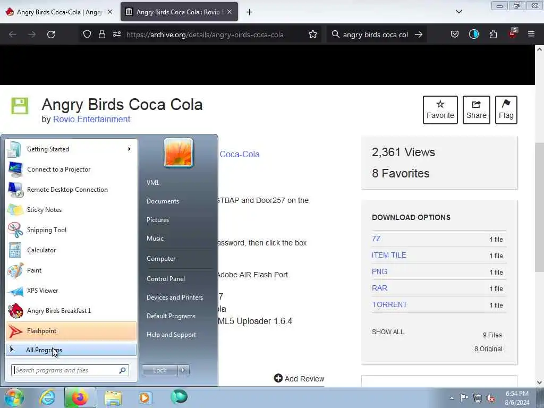Open Pictures from Start menu

(x=158, y=220)
